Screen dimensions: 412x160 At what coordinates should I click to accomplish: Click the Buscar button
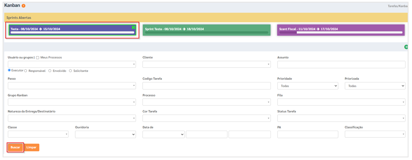[x=15, y=147]
